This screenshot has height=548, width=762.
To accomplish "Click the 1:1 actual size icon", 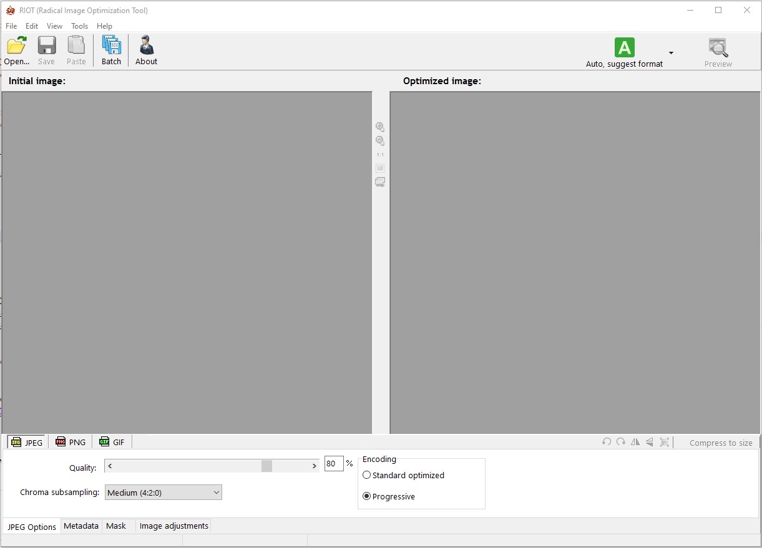I will tap(379, 155).
